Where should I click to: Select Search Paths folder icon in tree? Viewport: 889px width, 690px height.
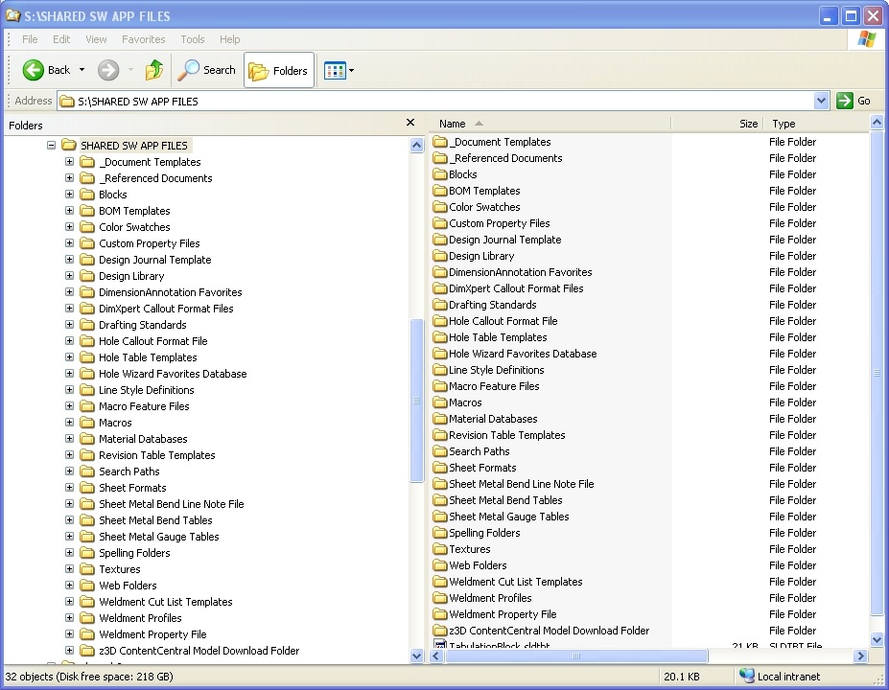(x=86, y=471)
